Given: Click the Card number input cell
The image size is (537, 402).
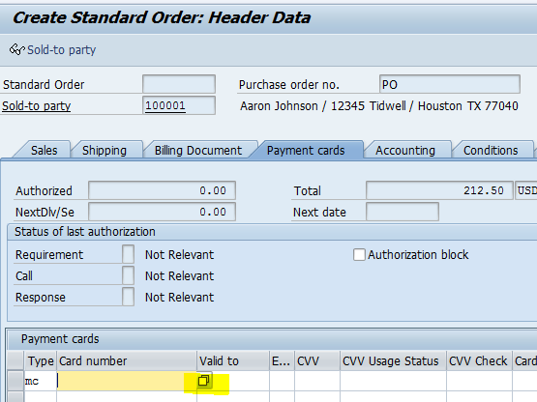Looking at the screenshot, I should [127, 381].
